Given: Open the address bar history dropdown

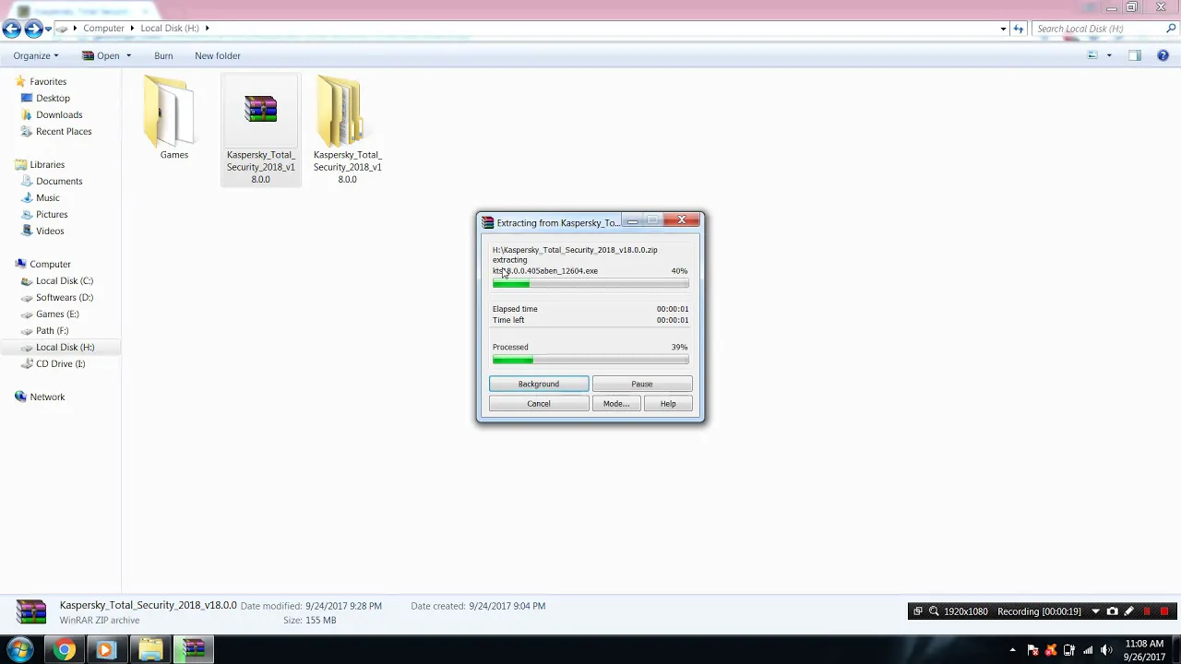Looking at the screenshot, I should pos(1003,29).
